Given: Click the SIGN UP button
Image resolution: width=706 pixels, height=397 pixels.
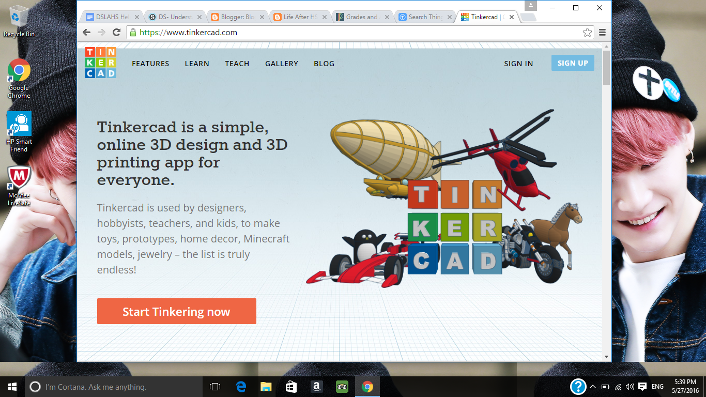Looking at the screenshot, I should pyautogui.click(x=572, y=63).
